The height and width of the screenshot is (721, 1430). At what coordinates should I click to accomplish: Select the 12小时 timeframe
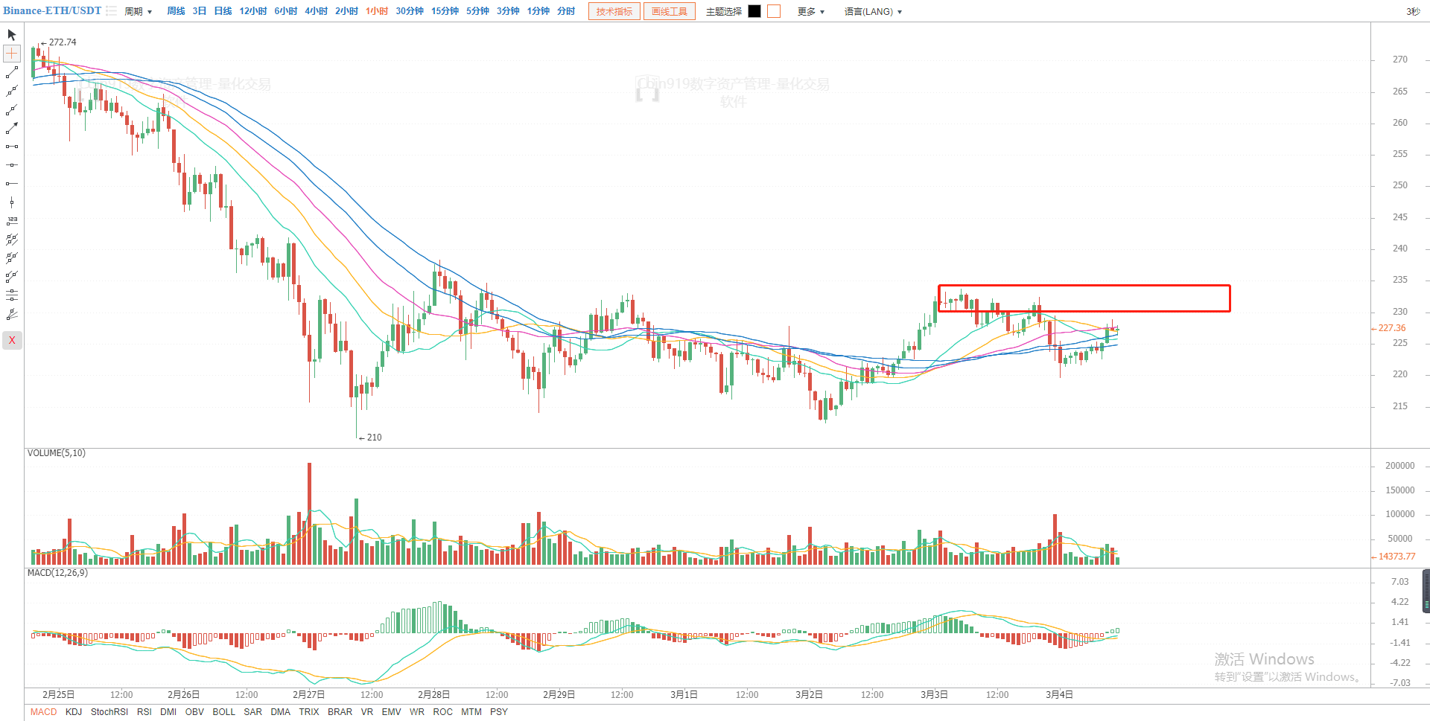252,11
